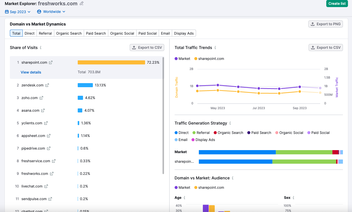Click the Create list button

337,4
